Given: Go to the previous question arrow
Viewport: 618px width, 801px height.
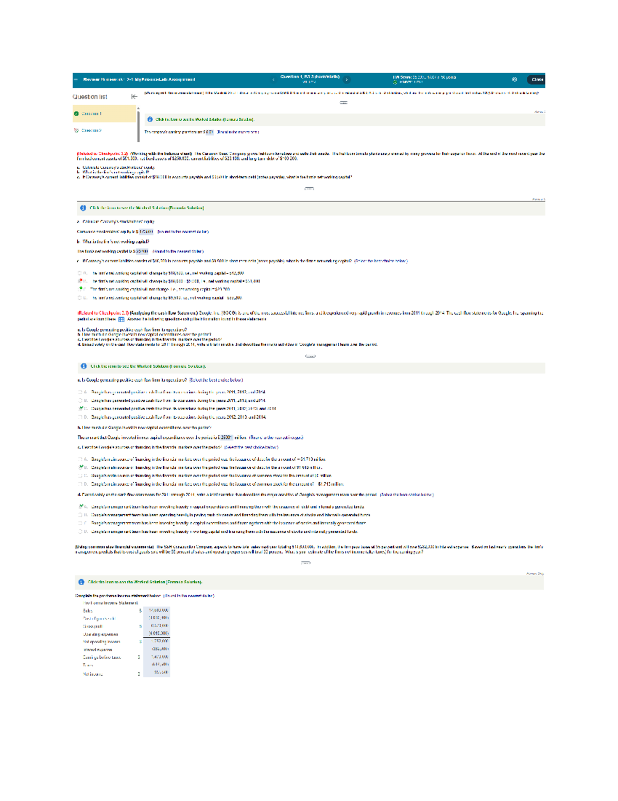Looking at the screenshot, I should point(273,79).
